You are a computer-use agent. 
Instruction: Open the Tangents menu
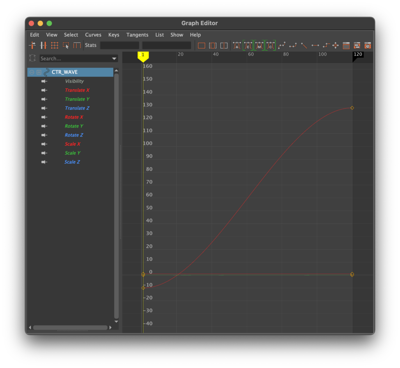click(137, 35)
